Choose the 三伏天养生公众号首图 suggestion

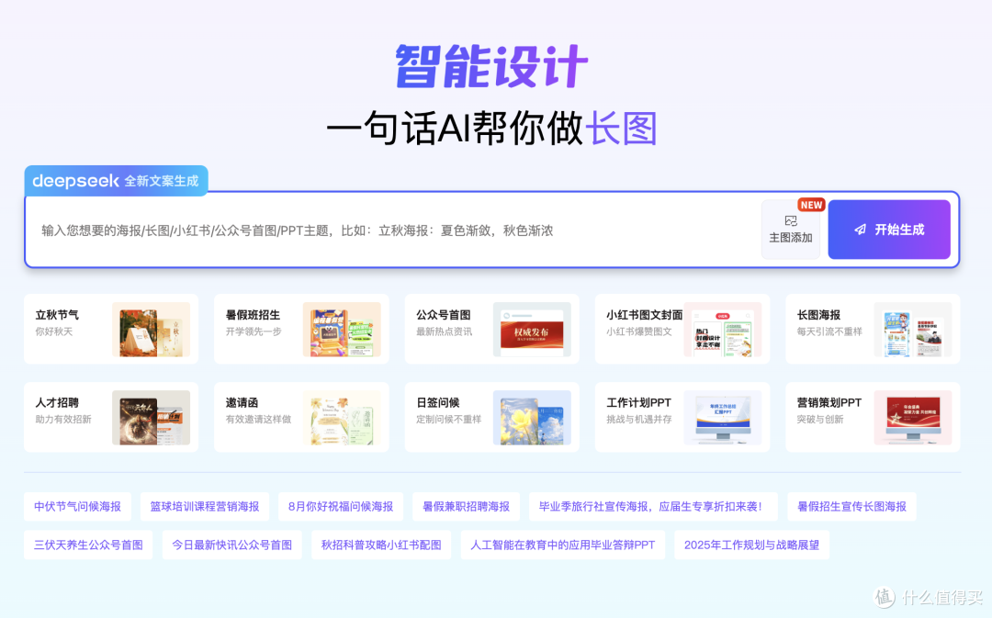(x=88, y=545)
